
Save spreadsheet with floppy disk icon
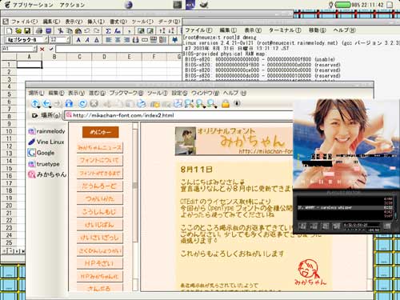click(x=27, y=31)
